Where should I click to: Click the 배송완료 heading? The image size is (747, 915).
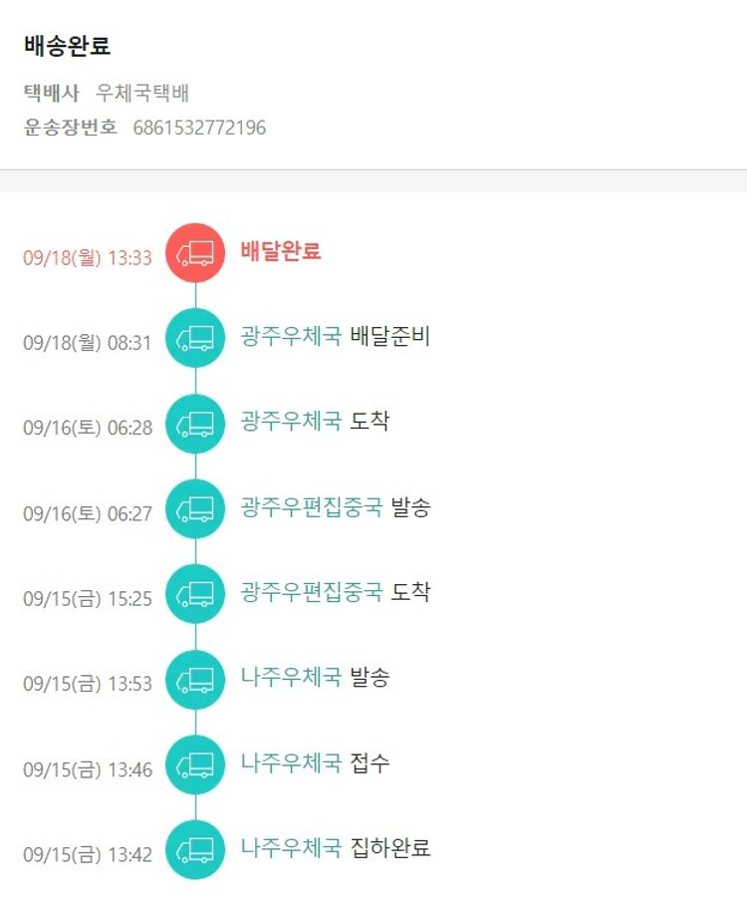67,46
